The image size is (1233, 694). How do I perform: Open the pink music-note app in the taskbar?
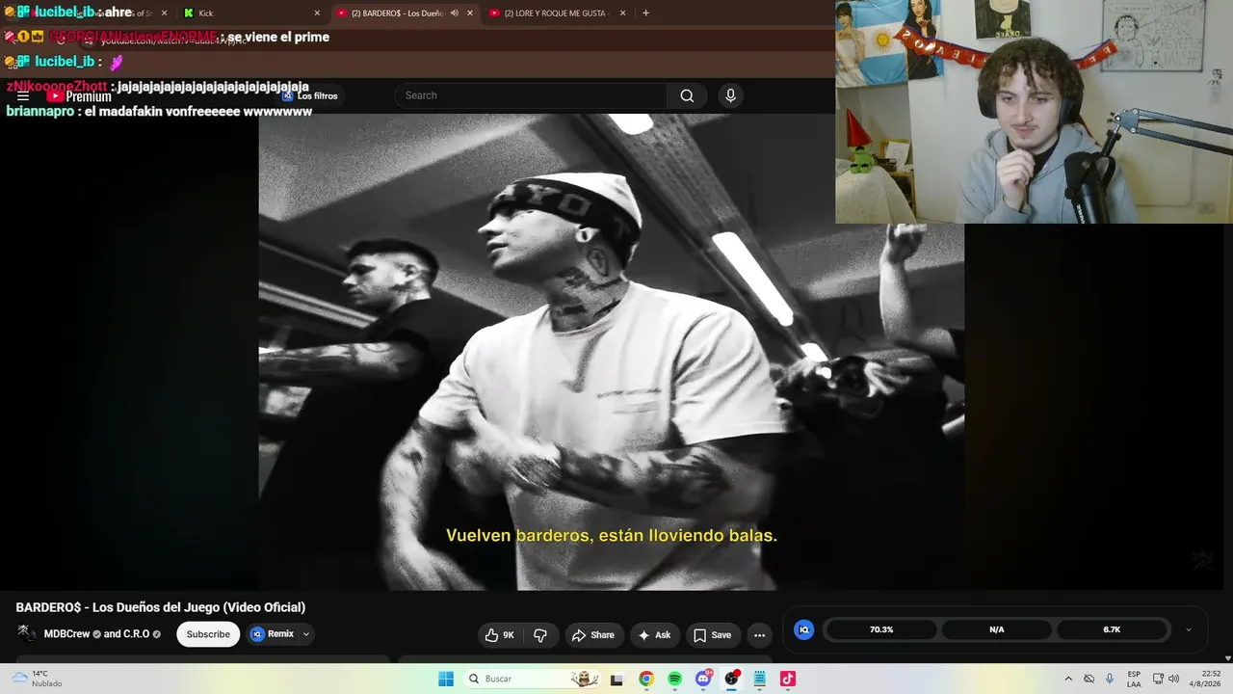788,679
